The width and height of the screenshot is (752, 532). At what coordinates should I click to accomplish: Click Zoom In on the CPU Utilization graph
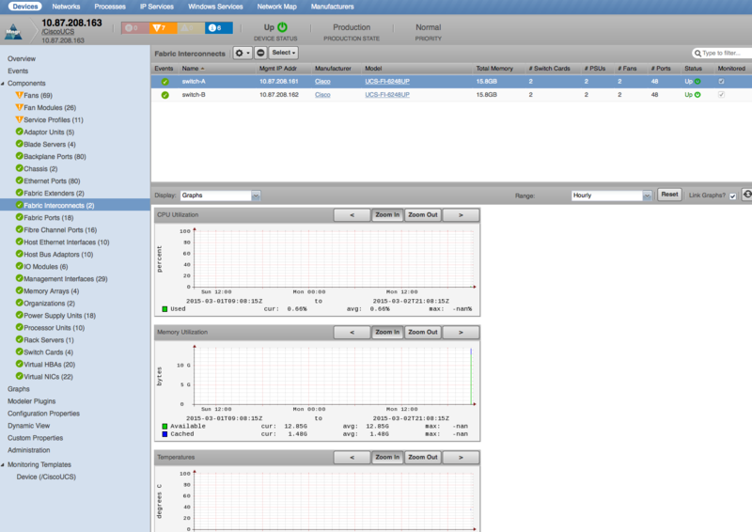pos(387,215)
